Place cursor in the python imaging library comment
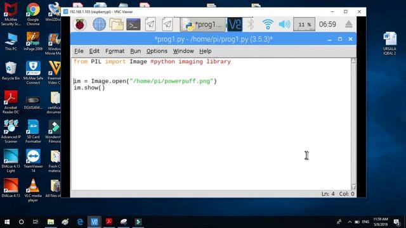The width and height of the screenshot is (406, 228). (190, 62)
